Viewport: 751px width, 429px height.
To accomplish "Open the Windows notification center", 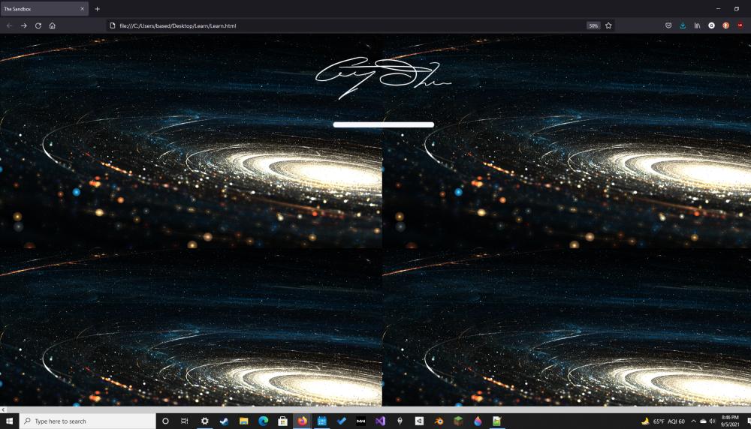I will (748, 421).
